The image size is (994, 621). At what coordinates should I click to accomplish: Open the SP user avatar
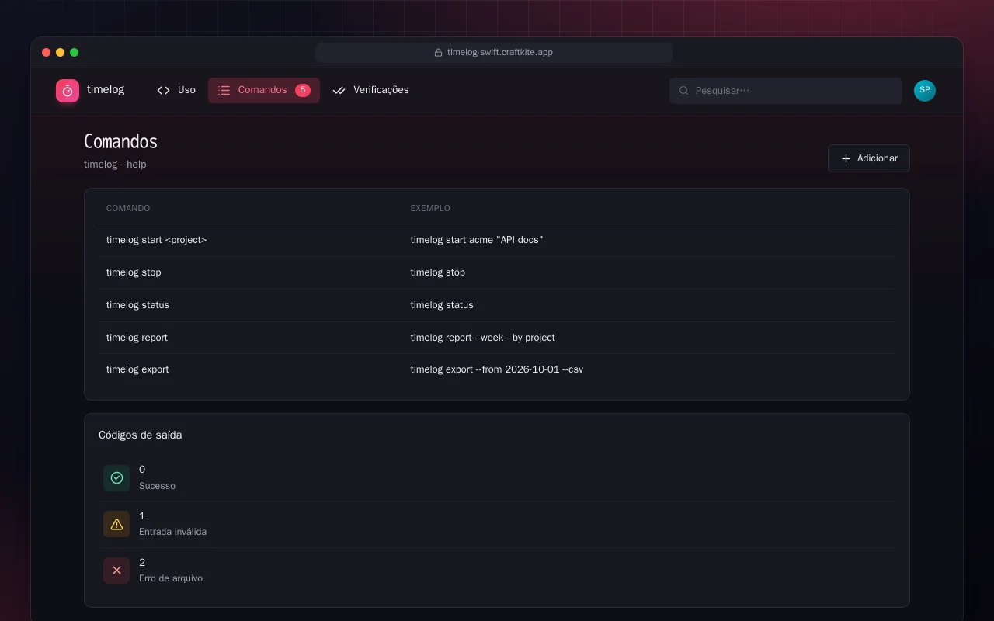pos(925,91)
